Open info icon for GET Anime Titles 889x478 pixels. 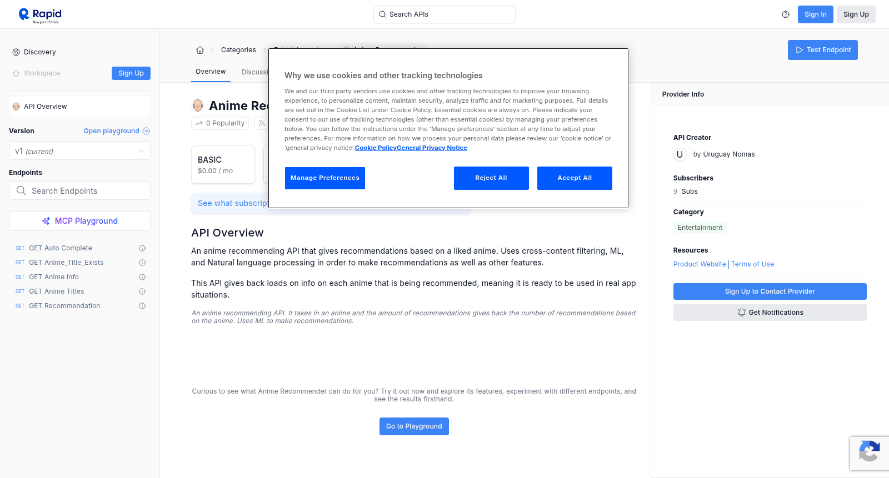(142, 291)
